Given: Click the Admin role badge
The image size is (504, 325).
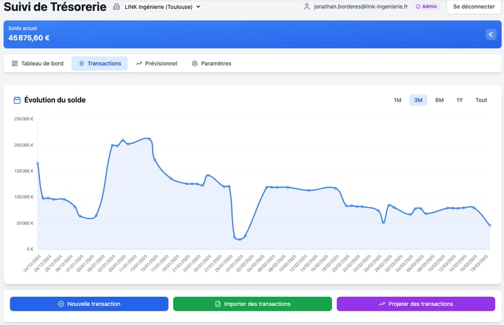Looking at the screenshot, I should coord(427,7).
